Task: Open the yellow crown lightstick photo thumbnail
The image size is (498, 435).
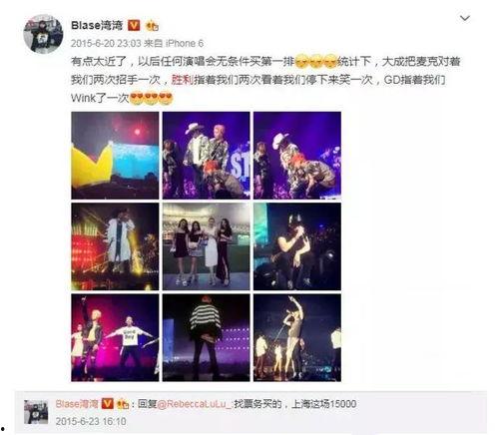Action: (x=115, y=156)
